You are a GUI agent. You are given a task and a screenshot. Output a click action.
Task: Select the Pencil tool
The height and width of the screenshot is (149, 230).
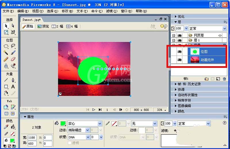pos(6,59)
